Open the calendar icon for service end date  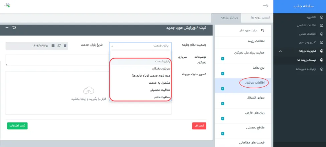coord(53,45)
